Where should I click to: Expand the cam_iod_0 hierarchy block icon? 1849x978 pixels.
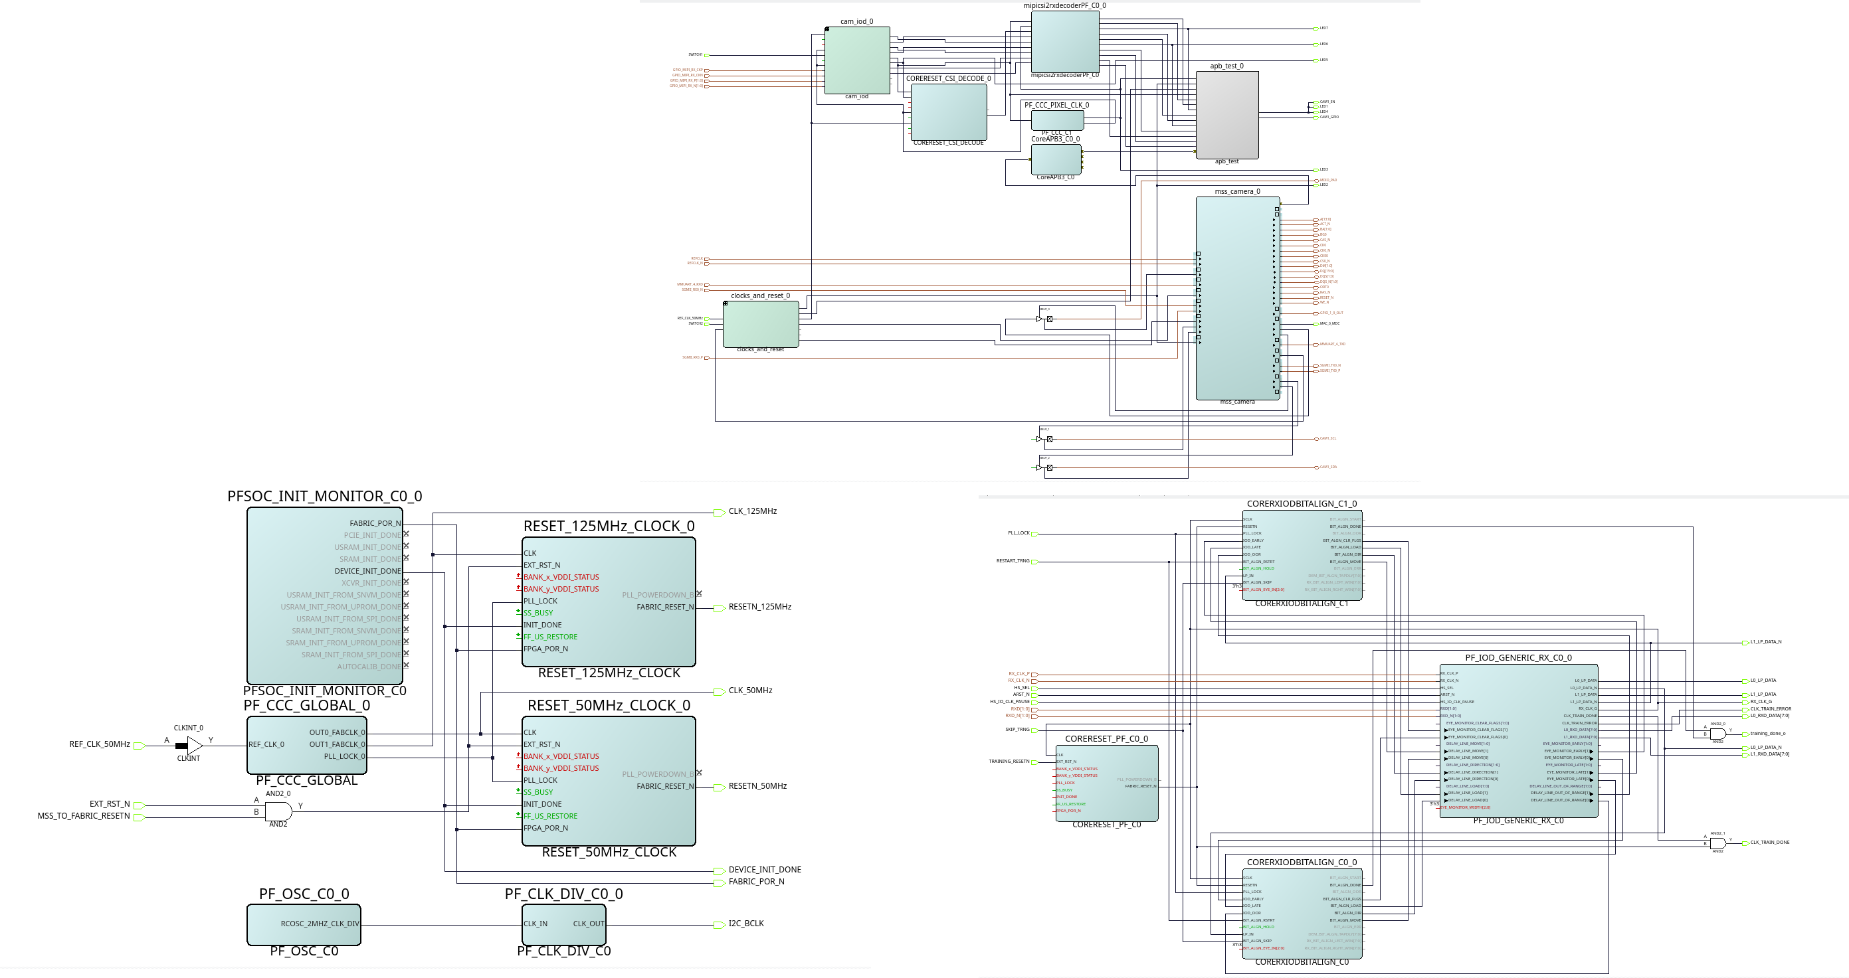pos(827,29)
